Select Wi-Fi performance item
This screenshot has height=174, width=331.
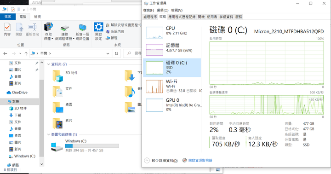point(172,86)
